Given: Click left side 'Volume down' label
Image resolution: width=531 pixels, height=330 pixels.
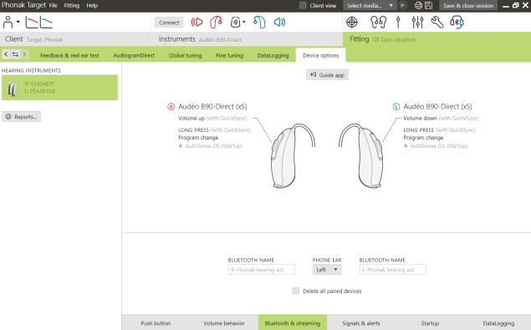Looking at the screenshot, I should 420,118.
